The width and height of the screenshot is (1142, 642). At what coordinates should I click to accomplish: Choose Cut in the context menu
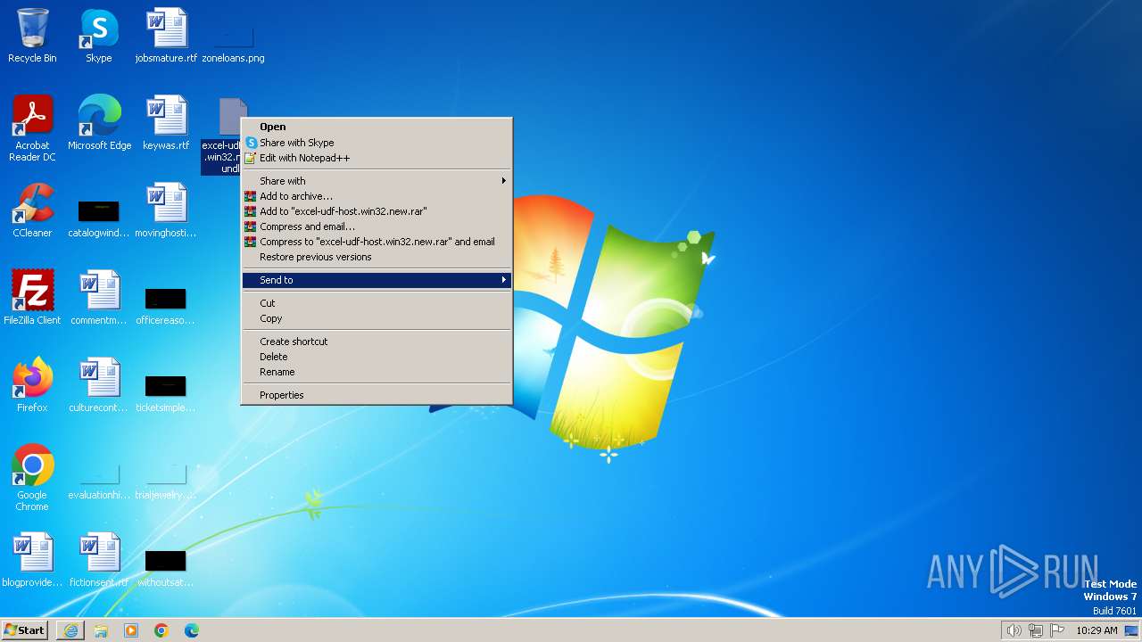(x=377, y=303)
